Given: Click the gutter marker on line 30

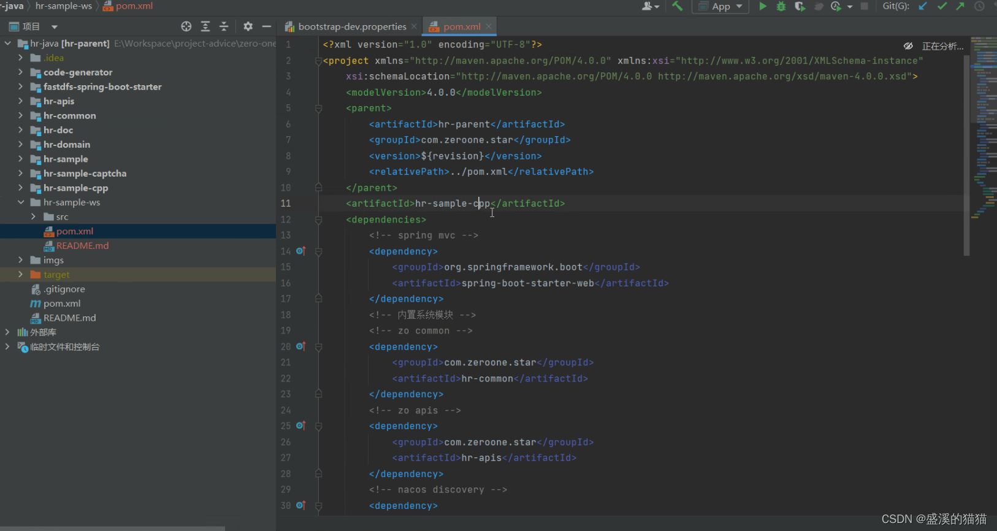Looking at the screenshot, I should 300,505.
